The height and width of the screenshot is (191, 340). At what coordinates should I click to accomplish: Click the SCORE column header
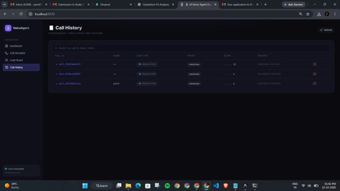[x=227, y=56]
